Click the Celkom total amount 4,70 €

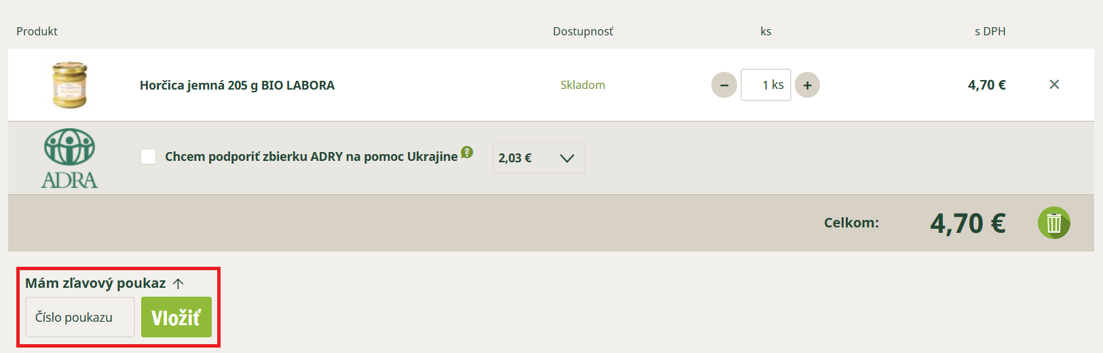click(967, 223)
